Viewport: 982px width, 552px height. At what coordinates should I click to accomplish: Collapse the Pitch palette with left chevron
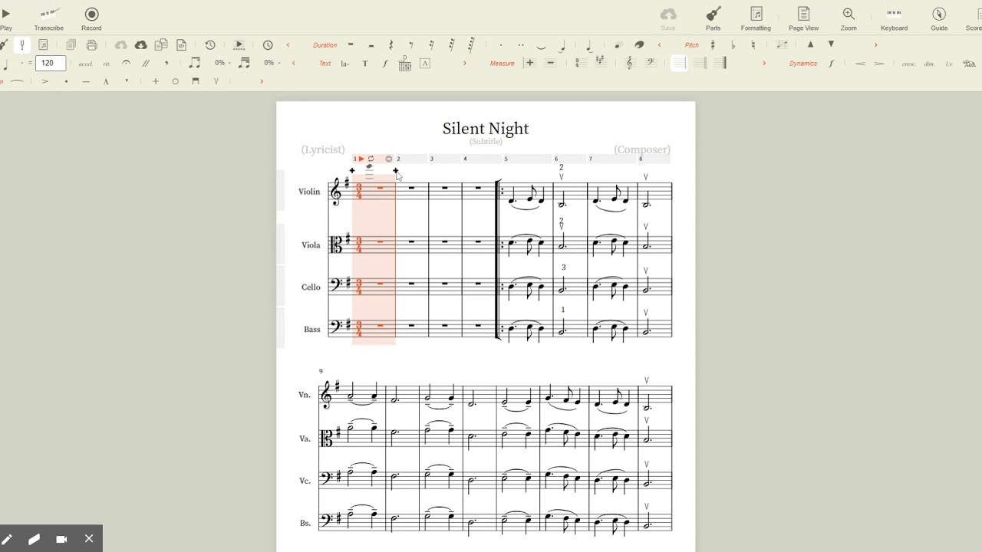coord(660,45)
